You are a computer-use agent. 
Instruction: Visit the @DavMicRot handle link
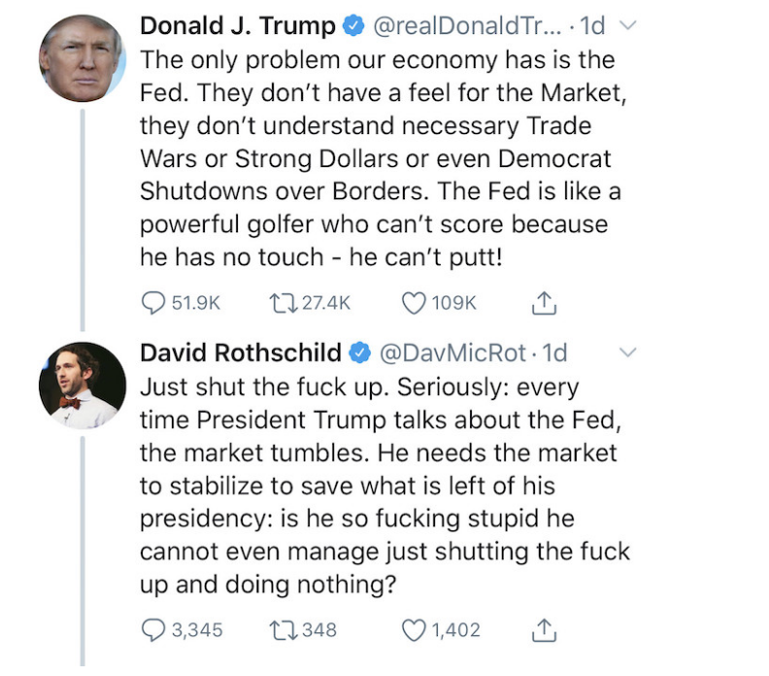pyautogui.click(x=454, y=352)
